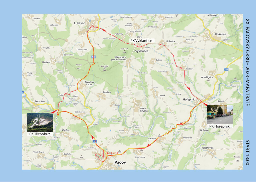Click the Březina village label

[187, 128]
